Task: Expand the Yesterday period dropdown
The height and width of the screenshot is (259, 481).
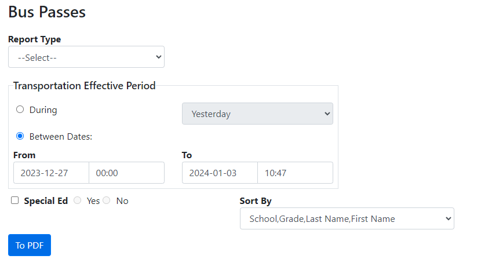Action: [257, 114]
